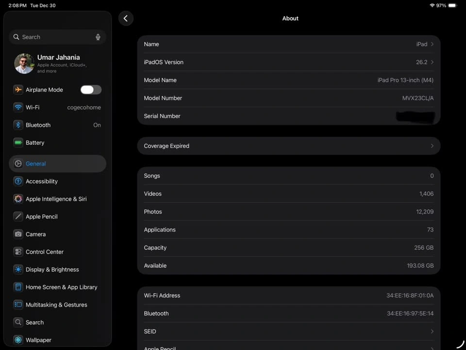Open Wi-Fi settings via its icon
Image resolution: width=466 pixels, height=350 pixels.
pos(18,107)
